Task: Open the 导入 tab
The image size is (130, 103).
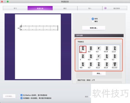Action: click(90, 8)
